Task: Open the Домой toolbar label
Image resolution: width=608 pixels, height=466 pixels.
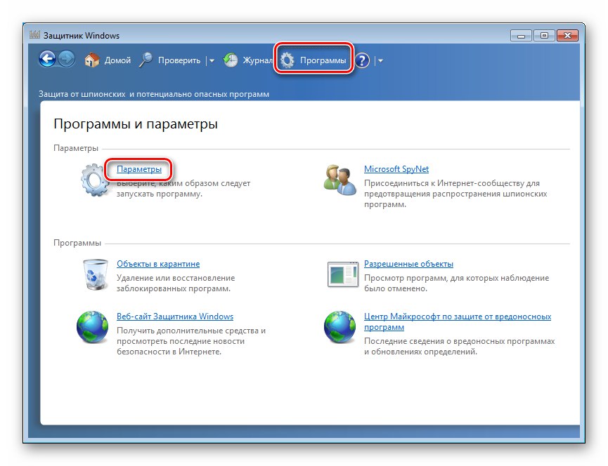Action: coord(117,60)
